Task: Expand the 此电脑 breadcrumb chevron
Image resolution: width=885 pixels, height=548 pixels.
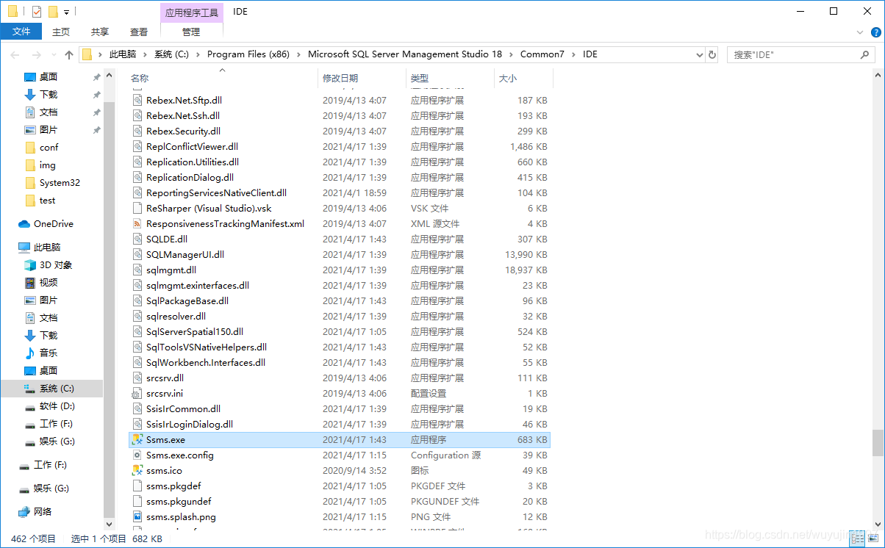Action: 145,54
